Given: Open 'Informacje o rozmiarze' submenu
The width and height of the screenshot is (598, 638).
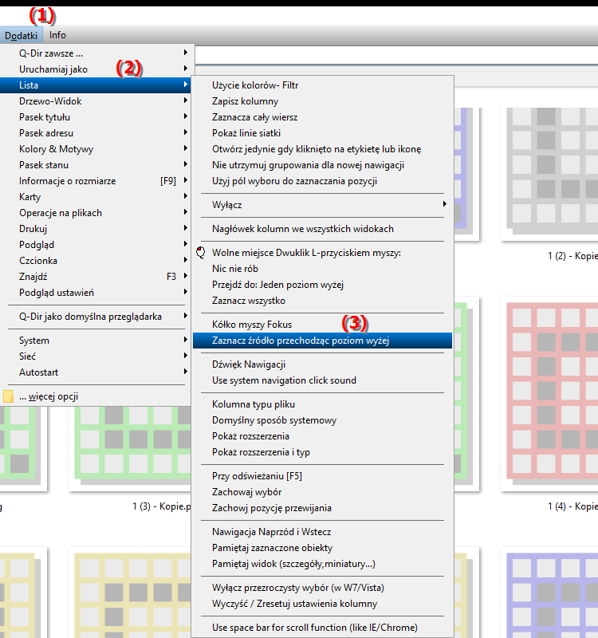Looking at the screenshot, I should (96, 181).
